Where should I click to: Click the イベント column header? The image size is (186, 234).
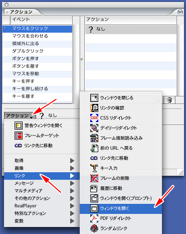coord(42,20)
